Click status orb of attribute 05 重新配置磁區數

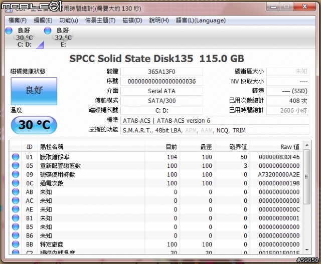(16, 166)
